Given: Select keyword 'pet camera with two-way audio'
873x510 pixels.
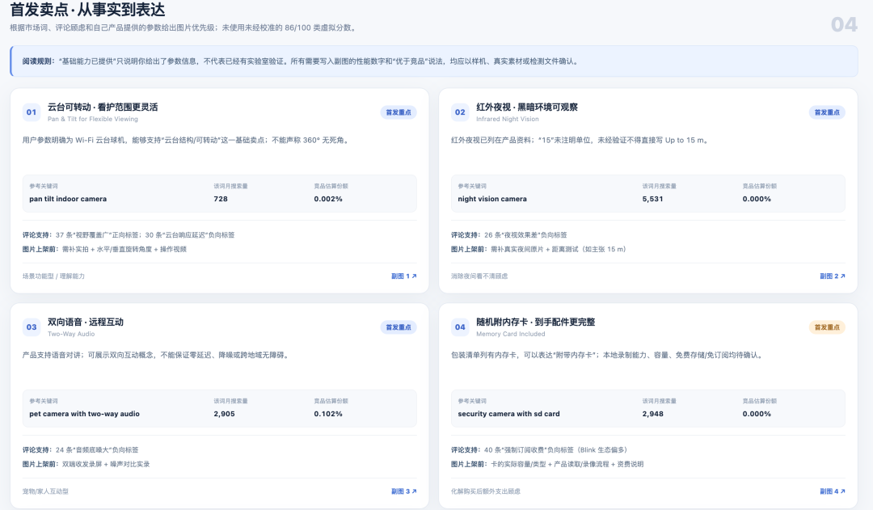Looking at the screenshot, I should point(85,414).
